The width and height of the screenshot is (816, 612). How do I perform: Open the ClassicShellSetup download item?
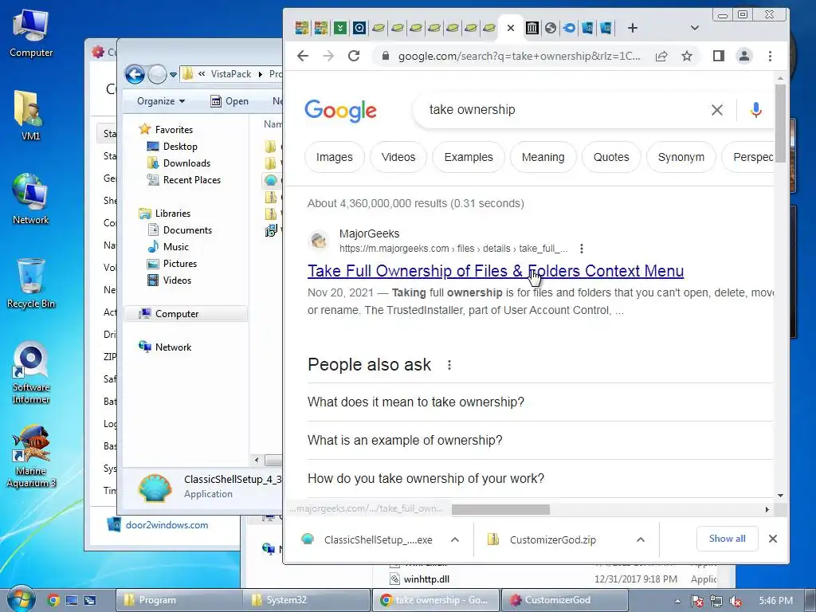pos(368,539)
